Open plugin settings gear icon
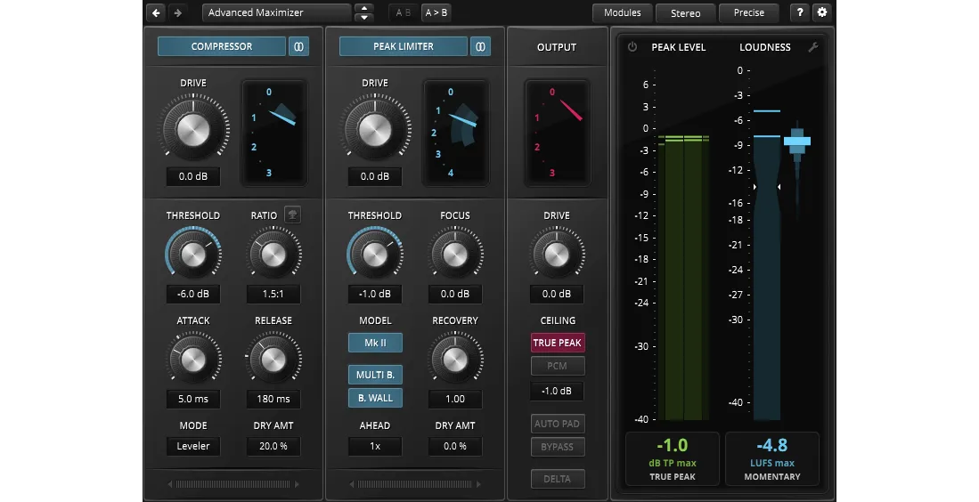Image resolution: width=979 pixels, height=502 pixels. 821,12
